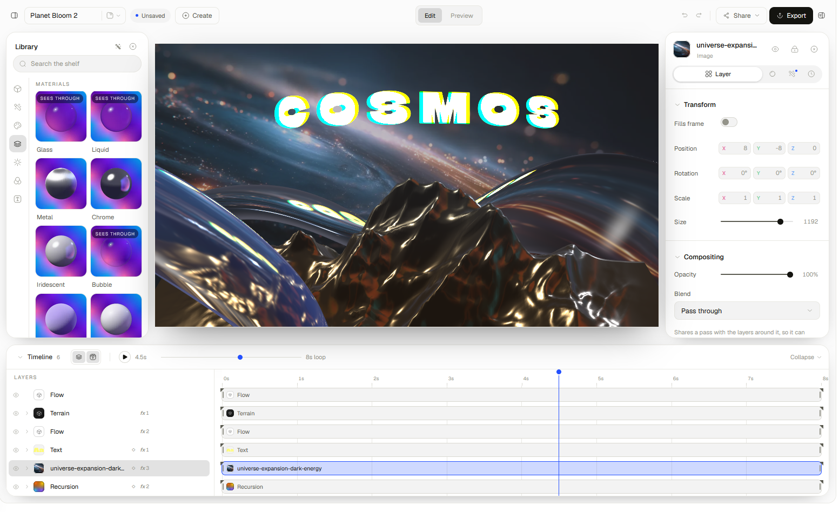
Task: Click the Export button
Action: (x=791, y=16)
